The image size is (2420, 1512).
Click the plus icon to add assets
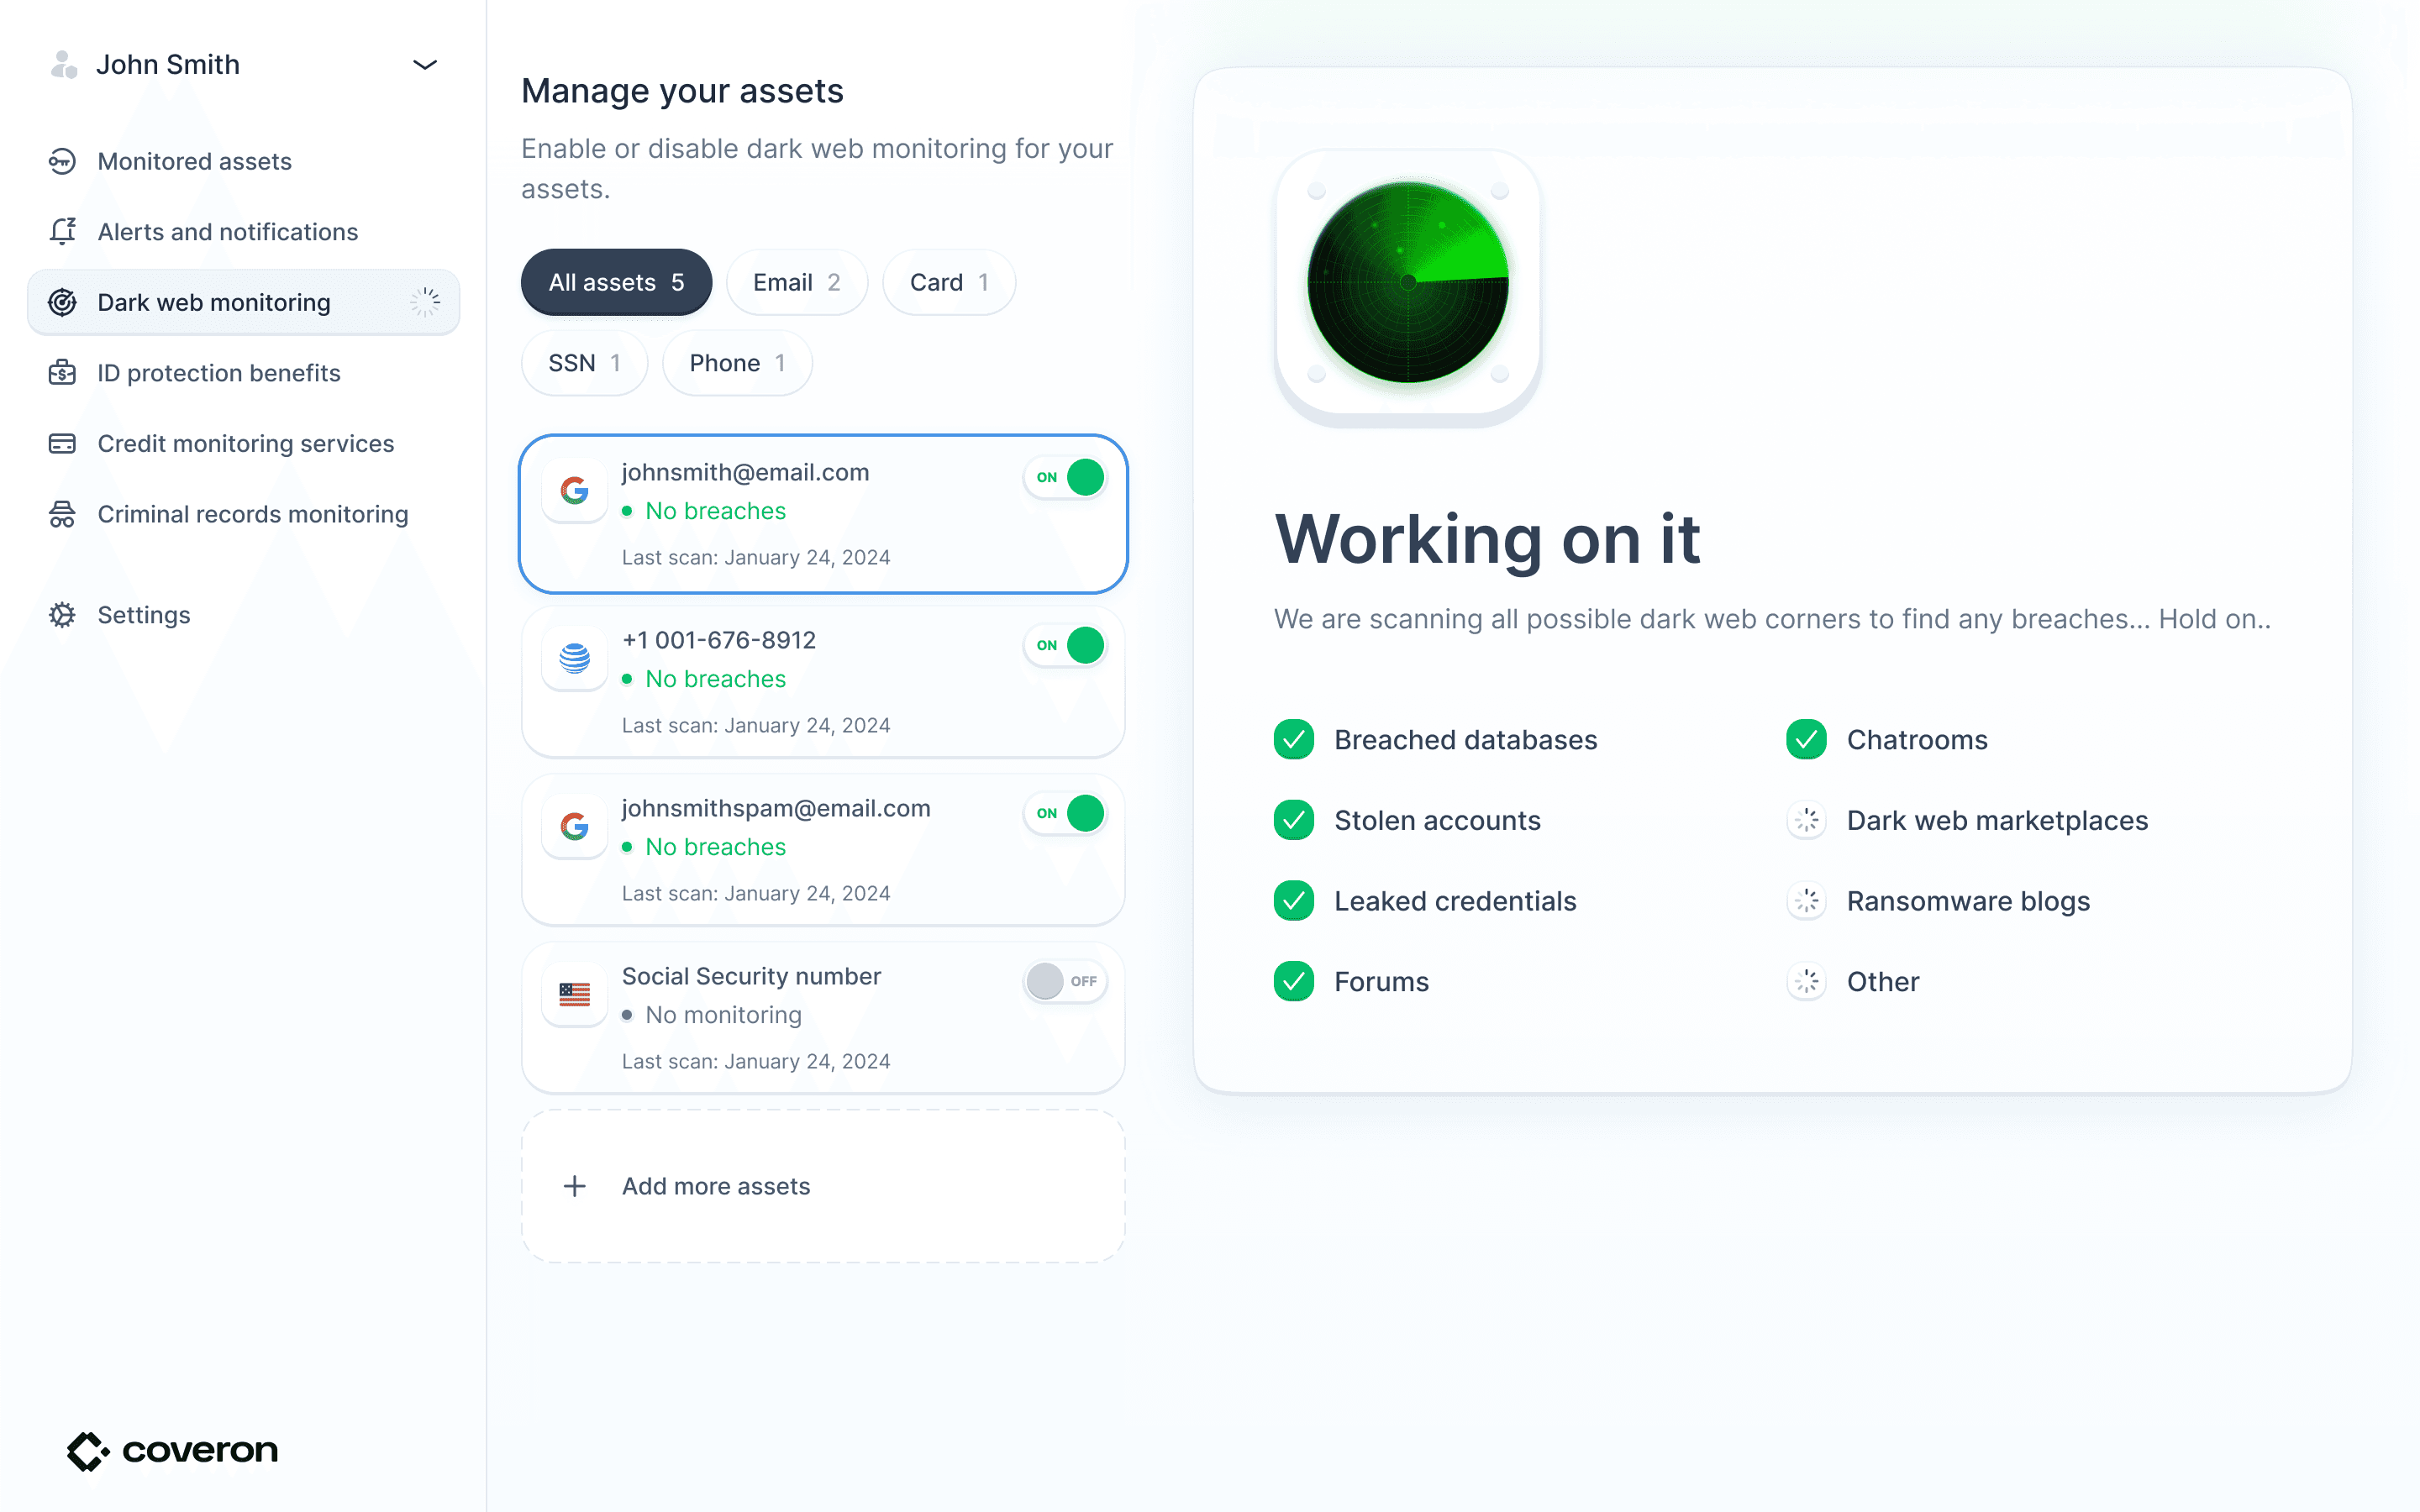[x=574, y=1186]
